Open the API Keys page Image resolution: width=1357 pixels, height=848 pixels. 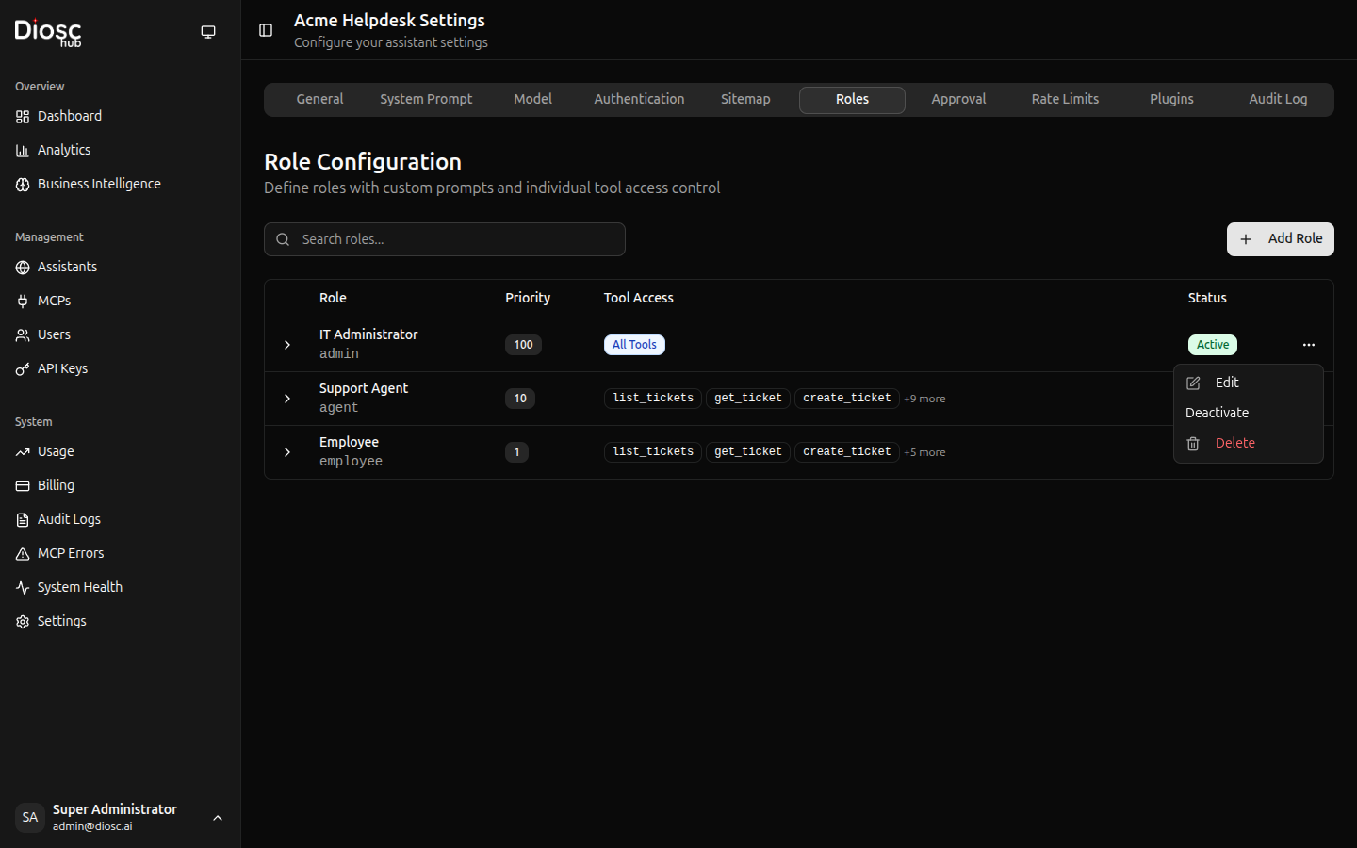coord(62,368)
